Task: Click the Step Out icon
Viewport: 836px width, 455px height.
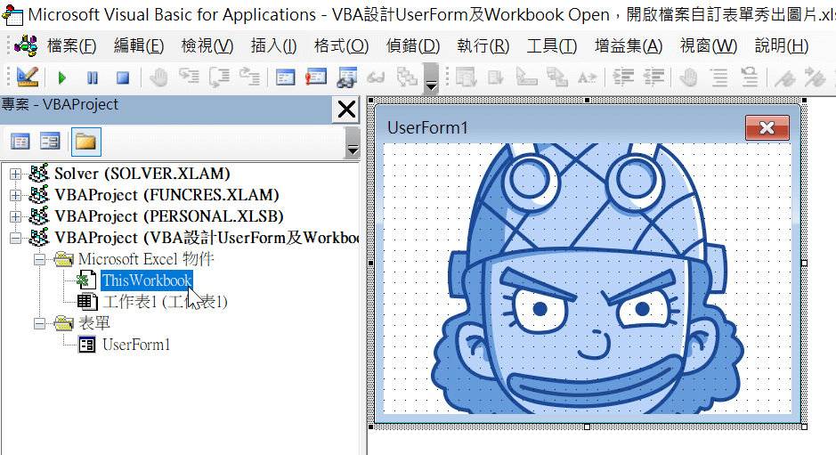Action: tap(249, 77)
